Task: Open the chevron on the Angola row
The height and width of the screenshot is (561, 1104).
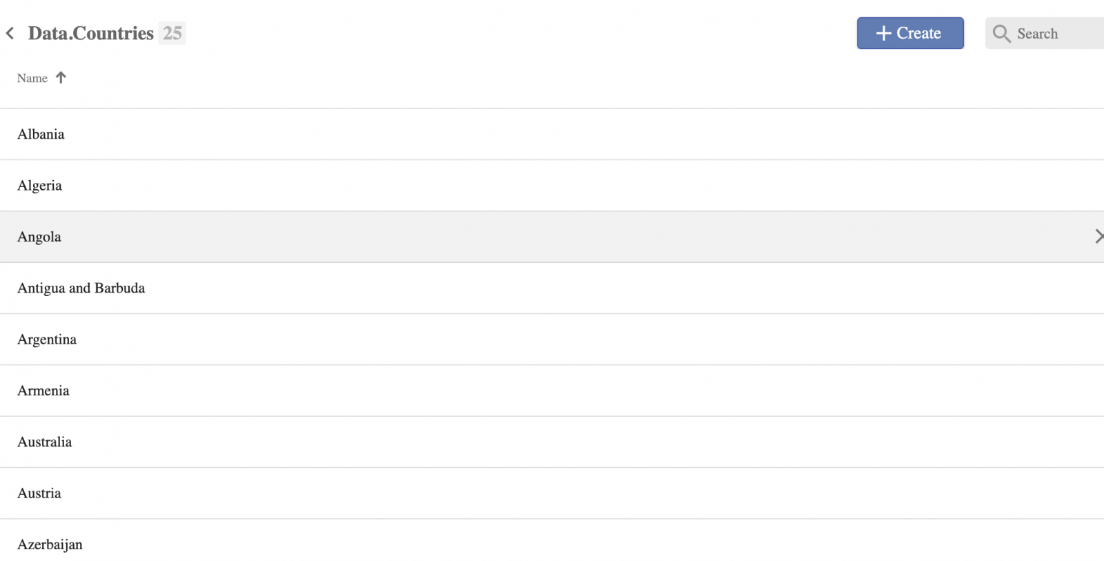Action: click(x=1098, y=237)
